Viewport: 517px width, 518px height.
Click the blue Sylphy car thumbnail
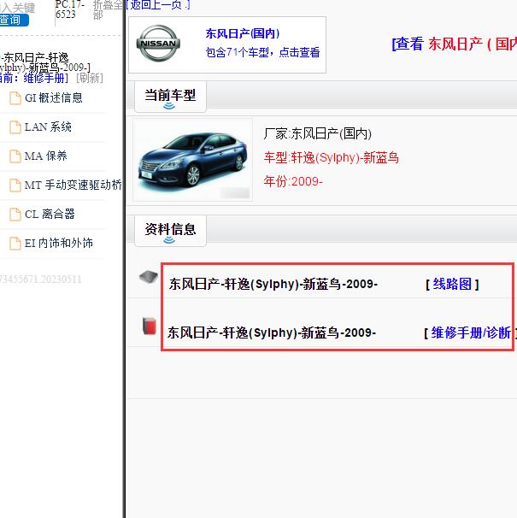(192, 160)
